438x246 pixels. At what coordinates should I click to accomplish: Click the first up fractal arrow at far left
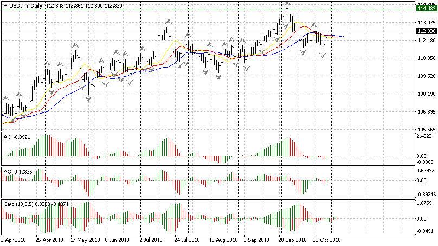7,98
